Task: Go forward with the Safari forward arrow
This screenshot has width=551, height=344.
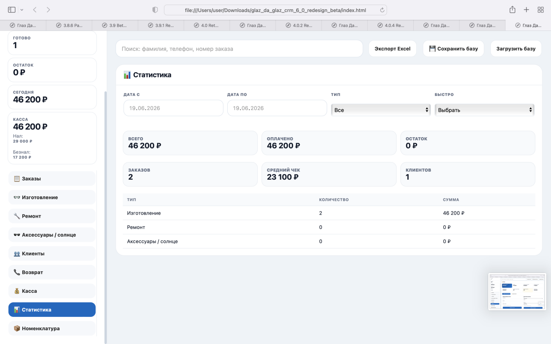Action: tap(48, 9)
